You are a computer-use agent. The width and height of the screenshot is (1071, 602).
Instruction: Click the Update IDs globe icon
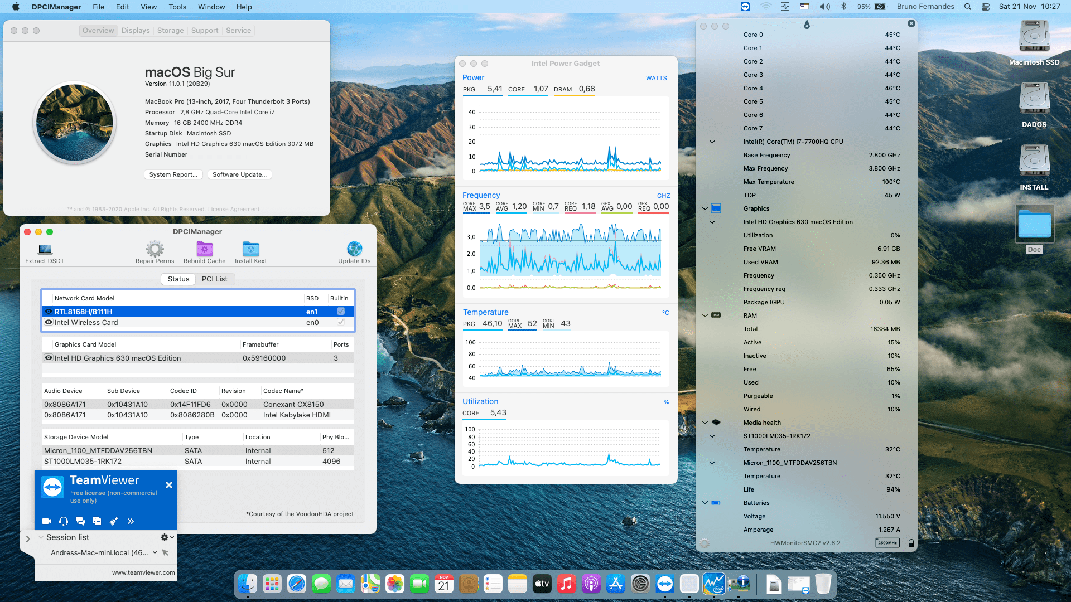tap(354, 249)
